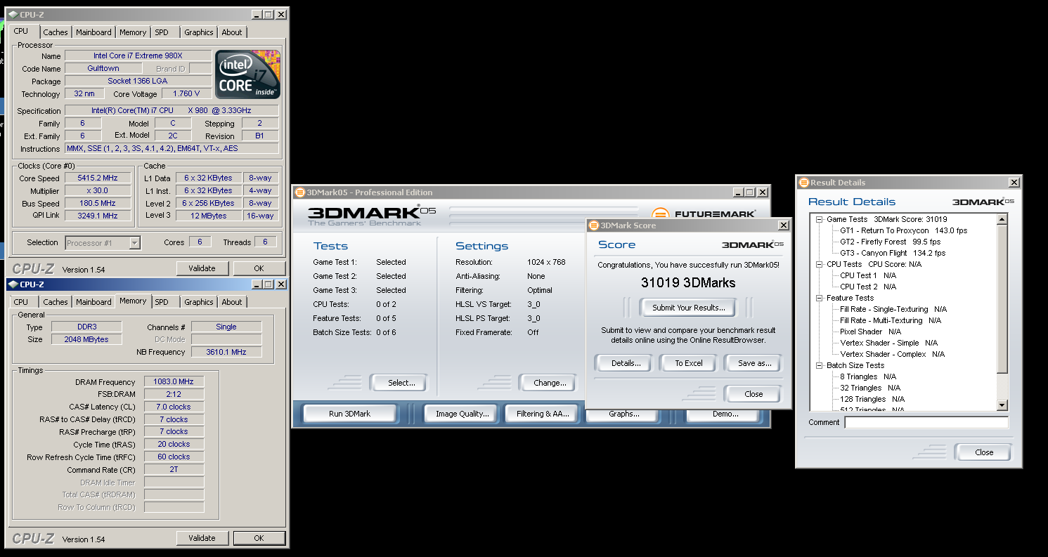Click Result Details scrollbar down arrow
Viewport: 1048px width, 557px height.
pyautogui.click(x=1003, y=405)
